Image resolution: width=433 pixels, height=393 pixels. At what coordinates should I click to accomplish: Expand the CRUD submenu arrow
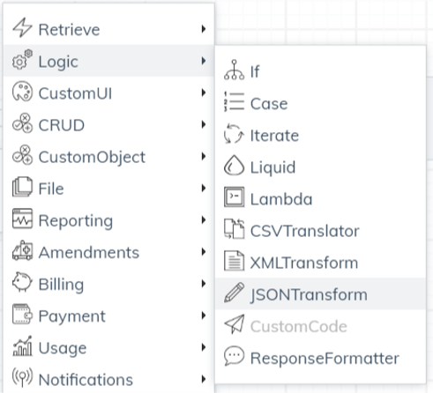pos(204,124)
